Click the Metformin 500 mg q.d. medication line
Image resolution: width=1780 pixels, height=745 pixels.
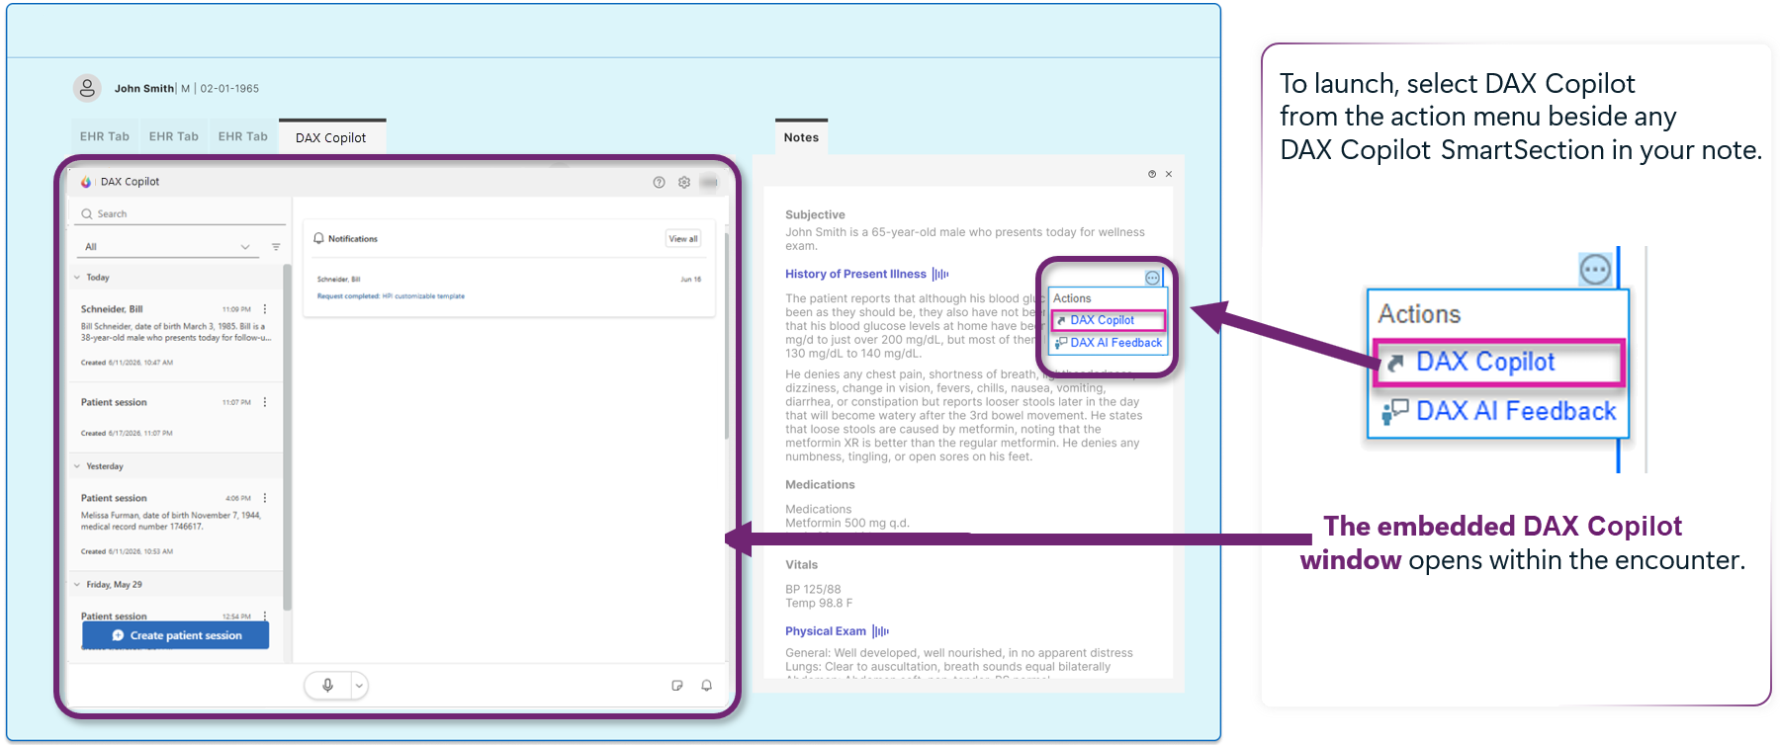click(x=847, y=524)
